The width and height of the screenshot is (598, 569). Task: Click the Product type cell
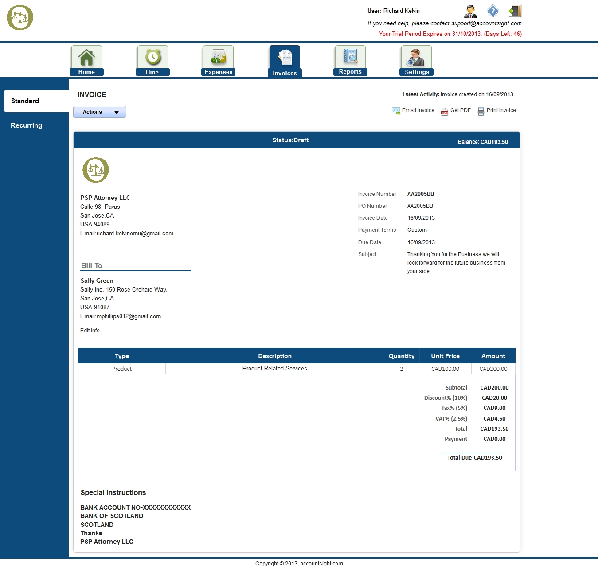pos(122,369)
